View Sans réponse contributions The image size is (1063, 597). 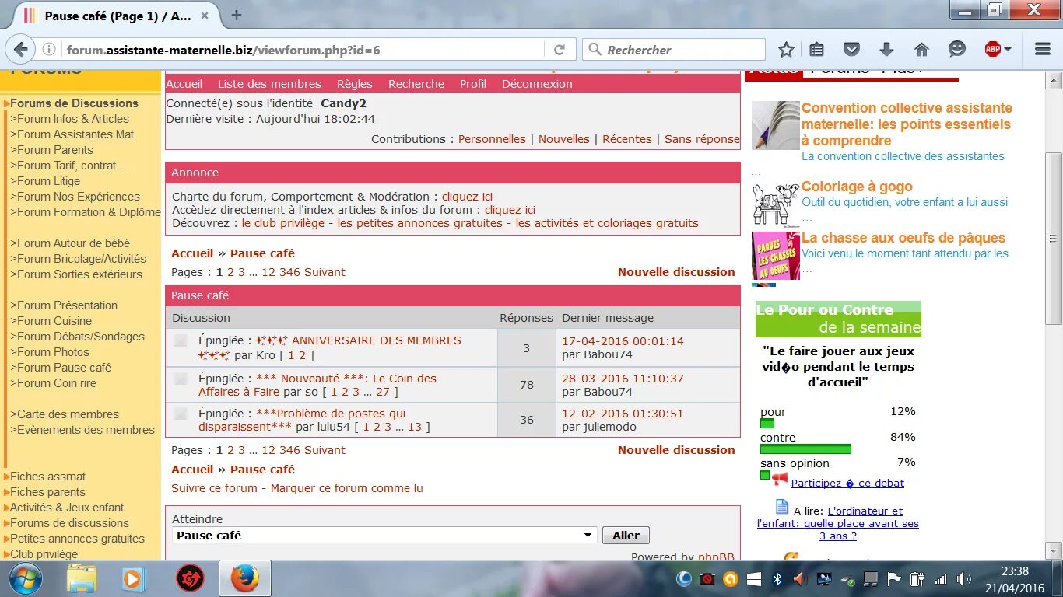click(702, 139)
